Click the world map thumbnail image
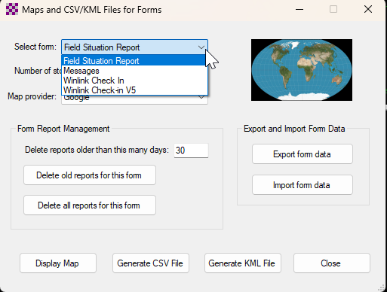 click(x=302, y=70)
